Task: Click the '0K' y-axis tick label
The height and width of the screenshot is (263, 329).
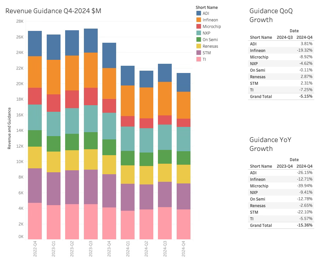Action: coord(21,237)
